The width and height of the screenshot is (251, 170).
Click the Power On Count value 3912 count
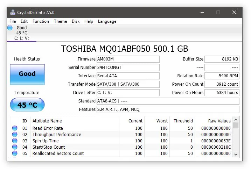click(x=222, y=84)
